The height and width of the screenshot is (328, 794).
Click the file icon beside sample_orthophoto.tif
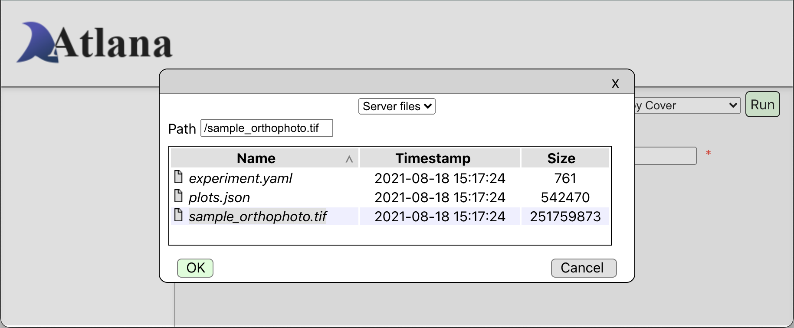click(178, 215)
